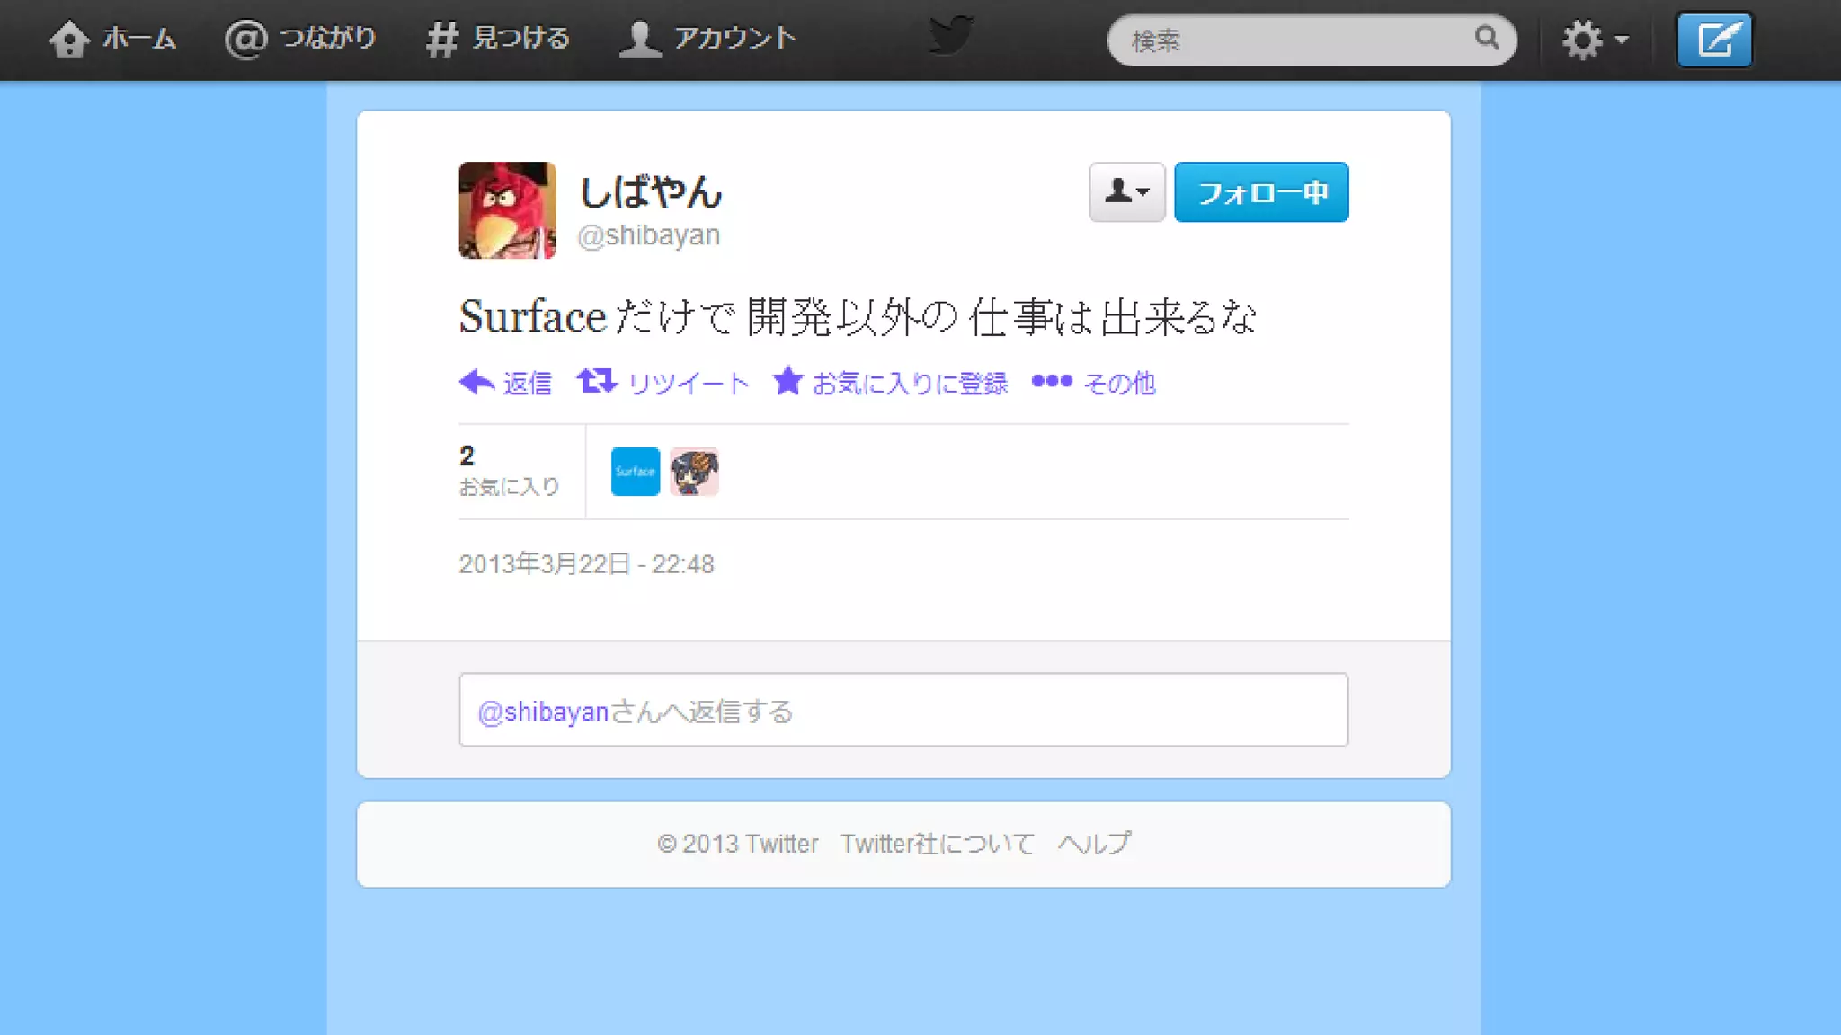Open the user actions dropdown
1841x1035 pixels.
click(x=1126, y=192)
